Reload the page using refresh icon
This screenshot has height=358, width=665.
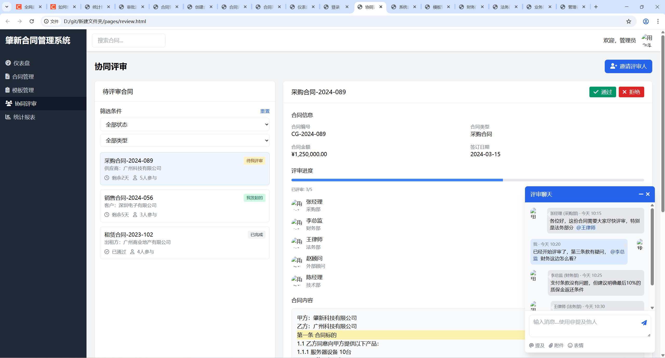pyautogui.click(x=32, y=21)
